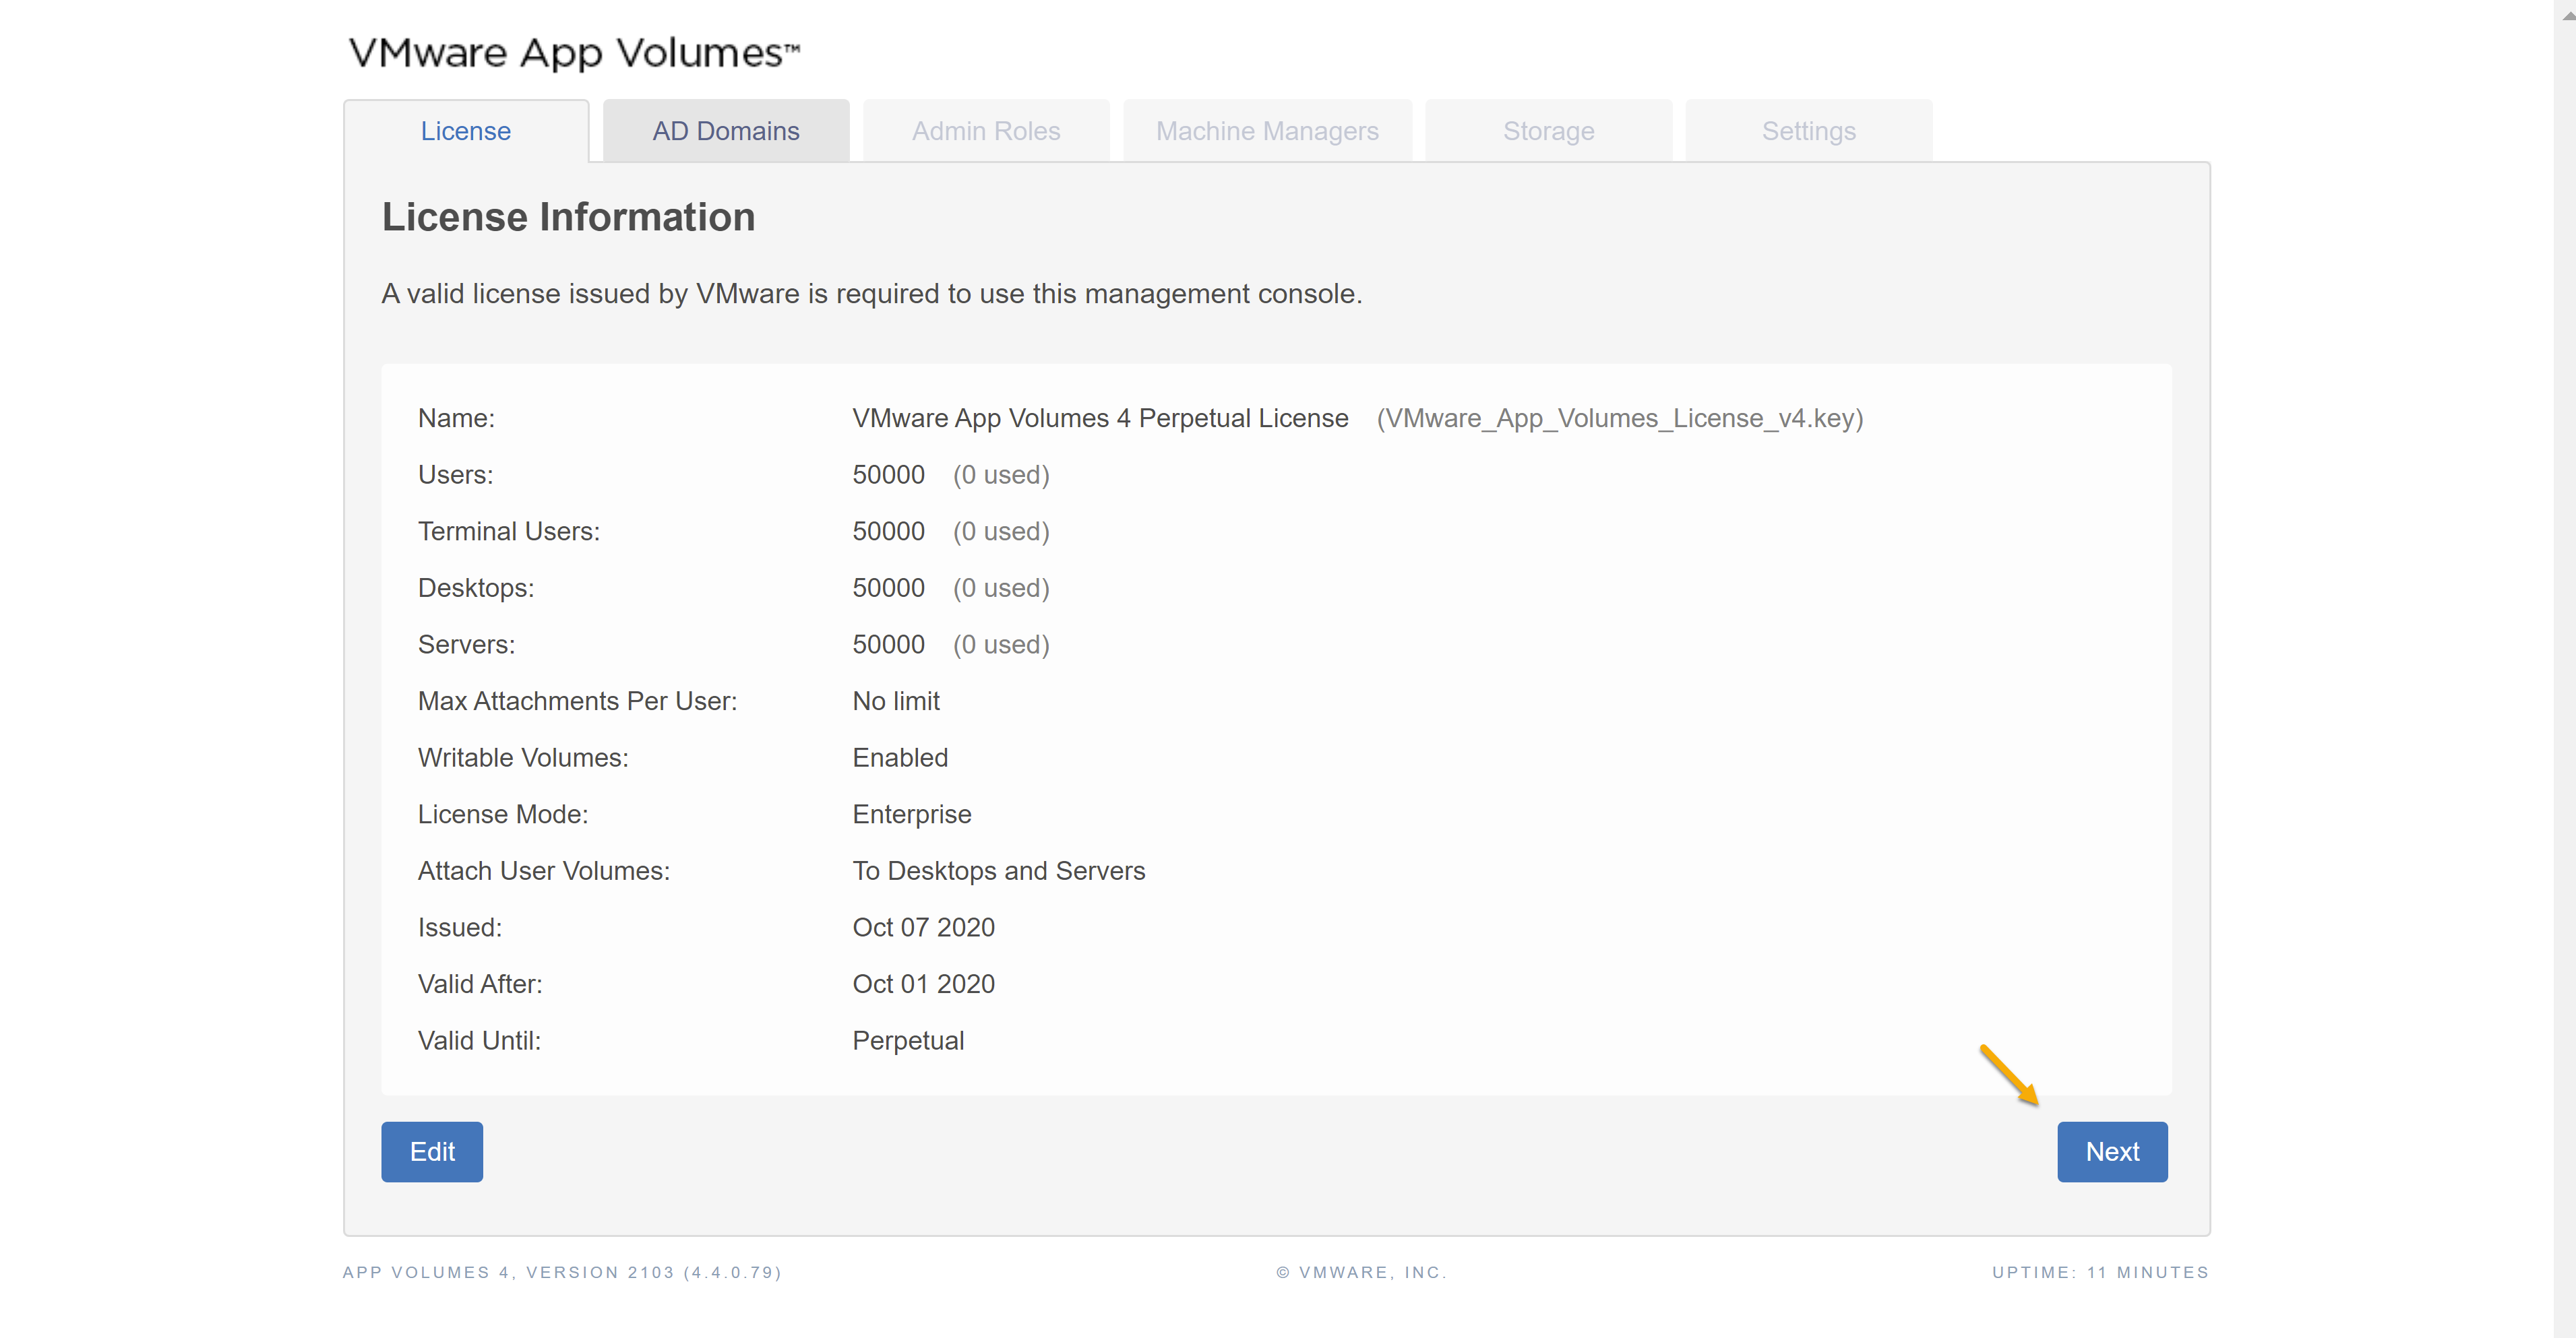The image size is (2576, 1338).
Task: Click the Users value 50000
Action: (888, 475)
